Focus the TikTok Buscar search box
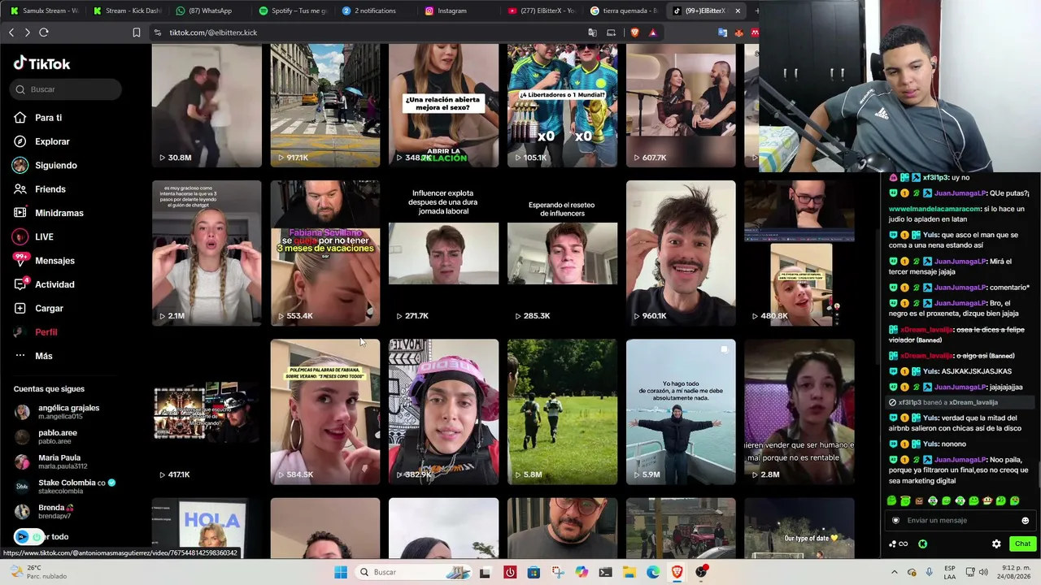The image size is (1041, 585). (67, 89)
